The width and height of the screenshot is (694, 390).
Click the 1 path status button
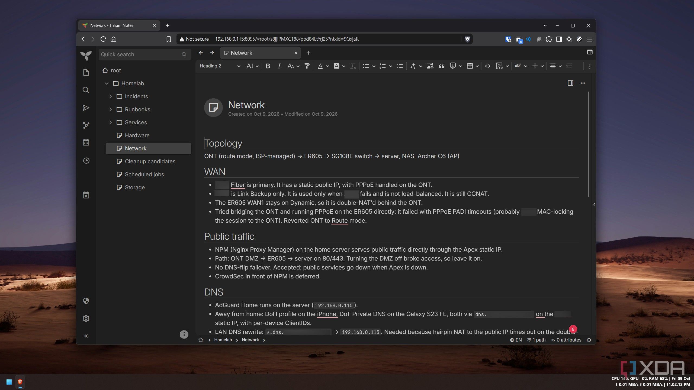[x=536, y=340]
